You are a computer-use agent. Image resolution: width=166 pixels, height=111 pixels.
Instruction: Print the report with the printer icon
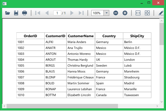tap(25, 13)
